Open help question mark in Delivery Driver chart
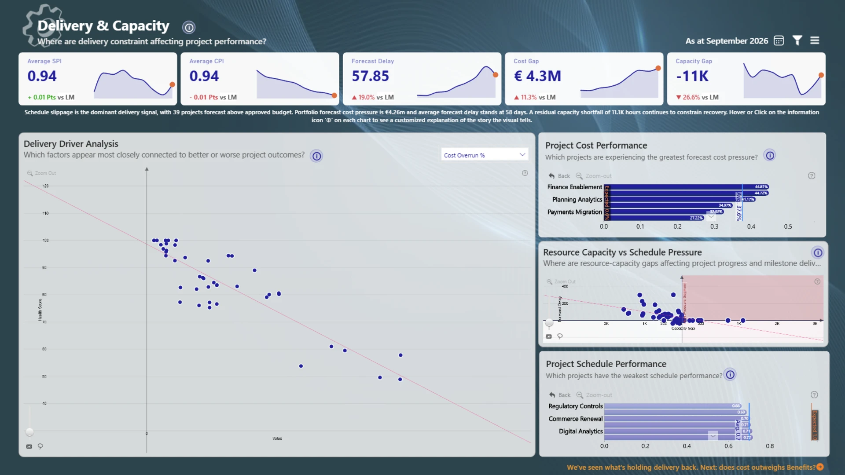 tap(525, 173)
